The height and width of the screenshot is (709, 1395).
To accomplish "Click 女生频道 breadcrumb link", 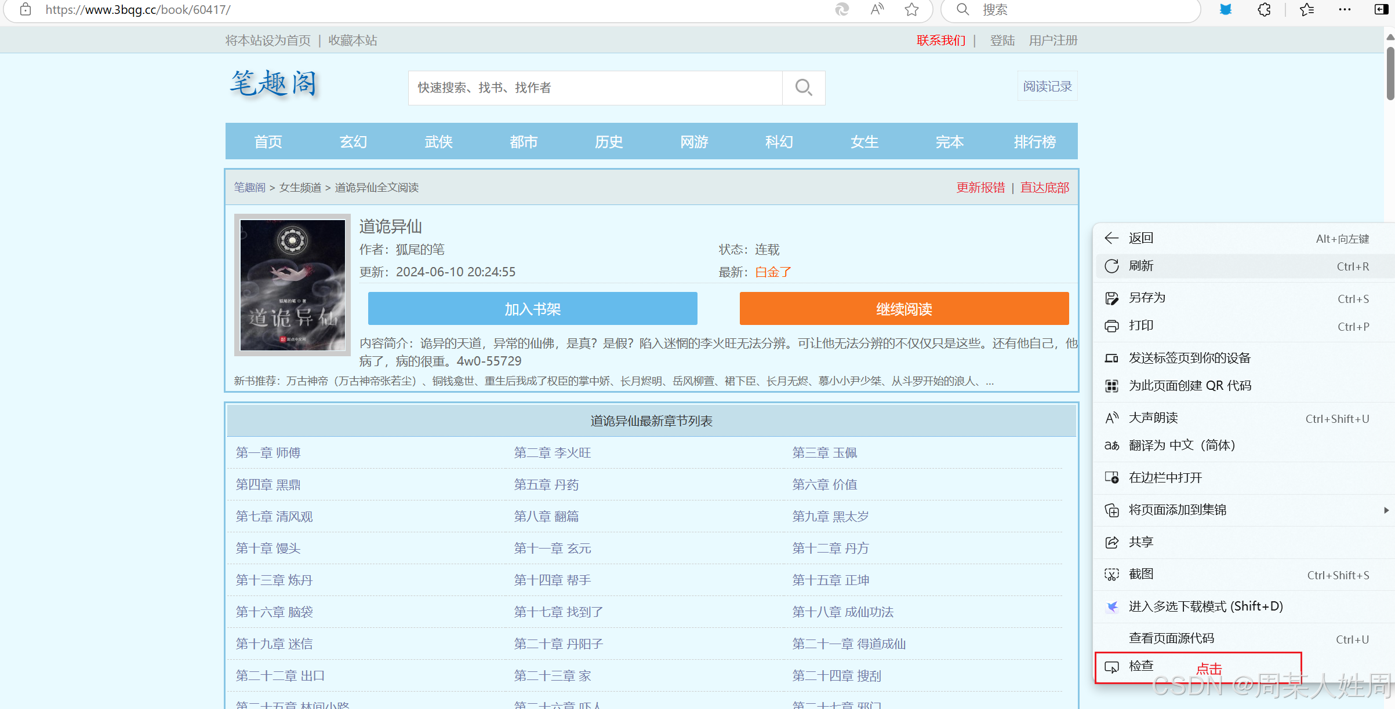I will [x=300, y=187].
